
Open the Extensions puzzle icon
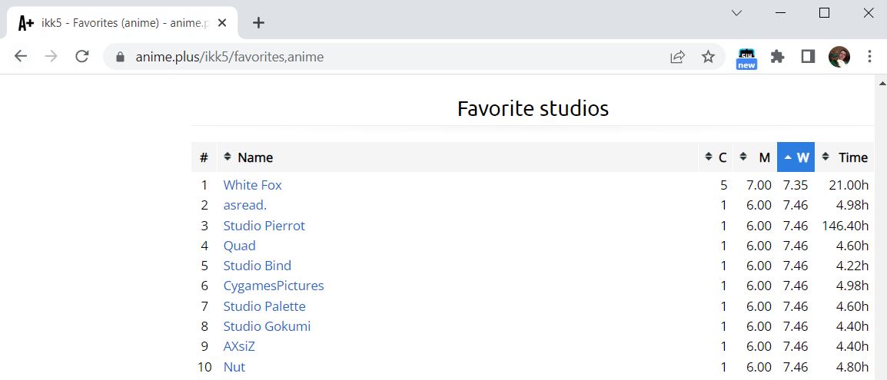777,56
